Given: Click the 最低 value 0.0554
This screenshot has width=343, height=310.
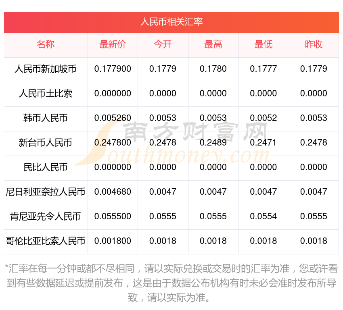Looking at the screenshot, I should point(264,216).
